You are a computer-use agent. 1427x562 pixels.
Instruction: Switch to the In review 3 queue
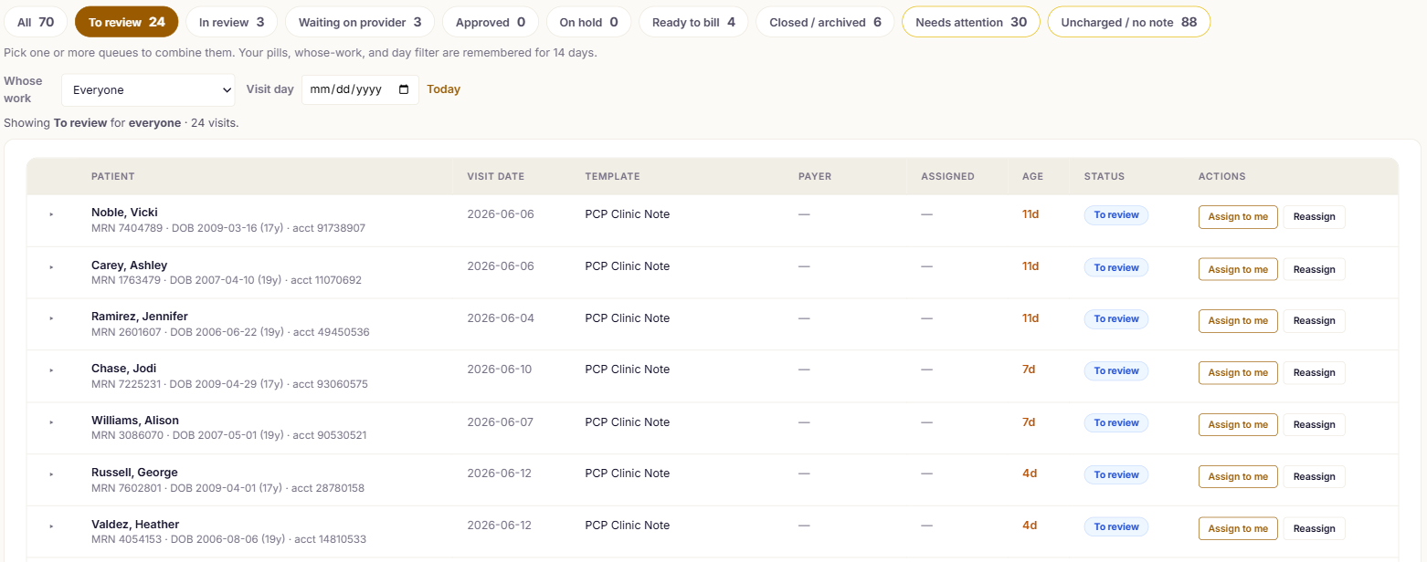(231, 22)
